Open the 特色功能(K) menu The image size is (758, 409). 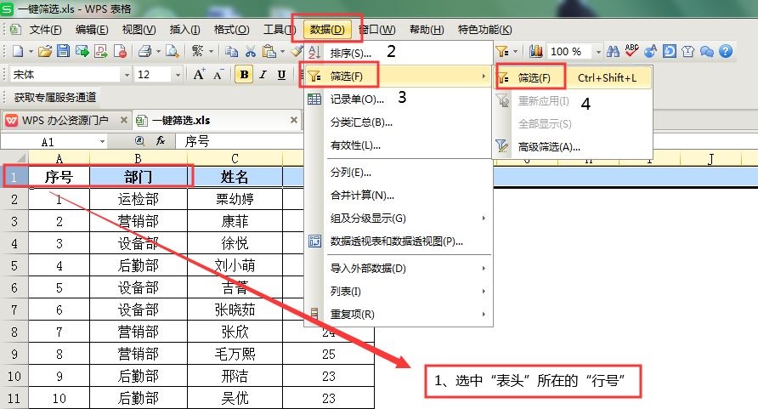click(x=485, y=30)
